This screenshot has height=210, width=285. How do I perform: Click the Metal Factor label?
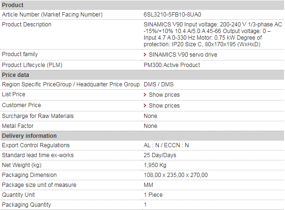(x=18, y=126)
